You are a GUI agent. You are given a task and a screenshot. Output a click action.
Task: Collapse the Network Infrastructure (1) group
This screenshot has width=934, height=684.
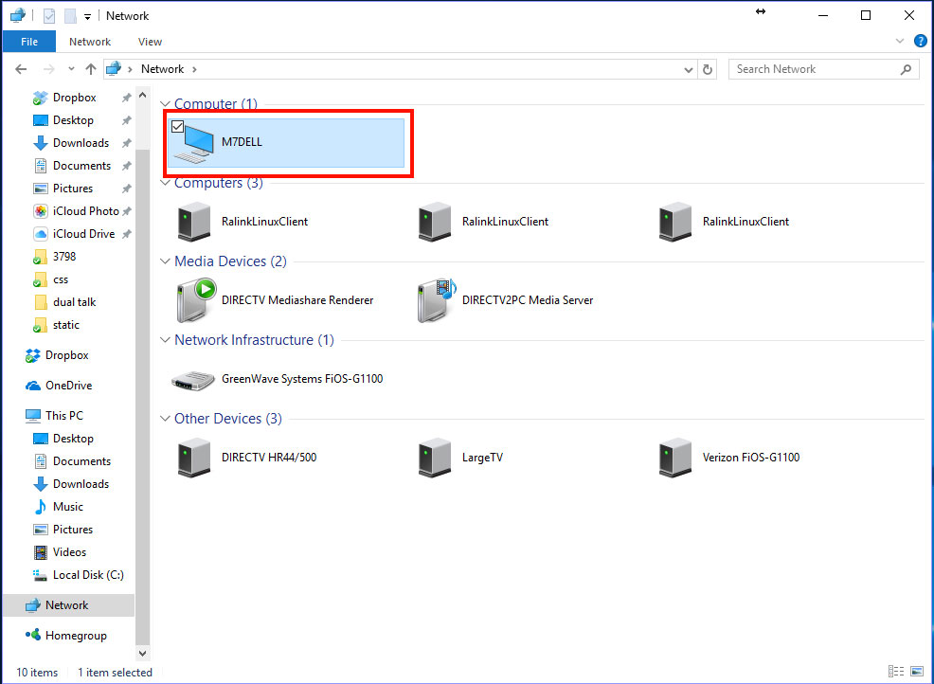165,339
